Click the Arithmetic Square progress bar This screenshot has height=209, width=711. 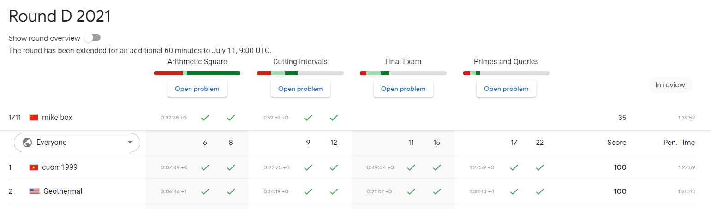click(197, 73)
